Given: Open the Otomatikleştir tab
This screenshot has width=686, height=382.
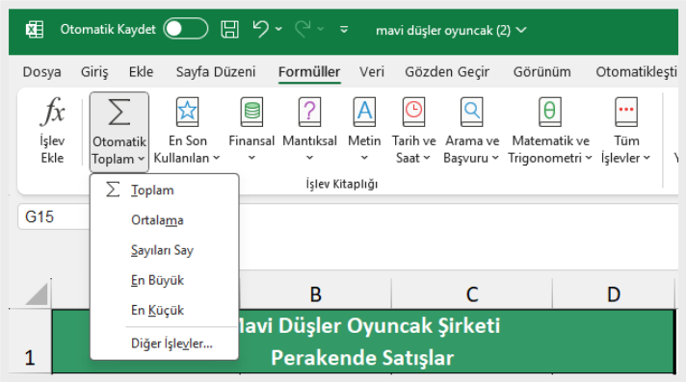Looking at the screenshot, I should pyautogui.click(x=637, y=71).
